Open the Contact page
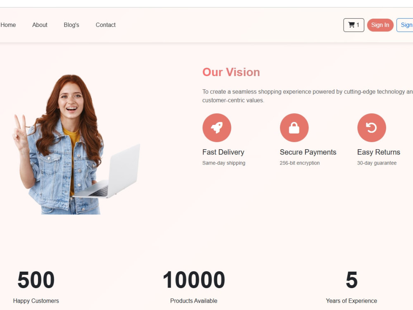The height and width of the screenshot is (310, 413). click(106, 25)
